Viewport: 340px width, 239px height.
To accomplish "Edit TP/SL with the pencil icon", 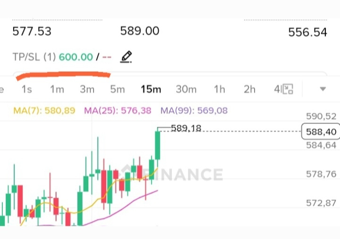I will (126, 57).
